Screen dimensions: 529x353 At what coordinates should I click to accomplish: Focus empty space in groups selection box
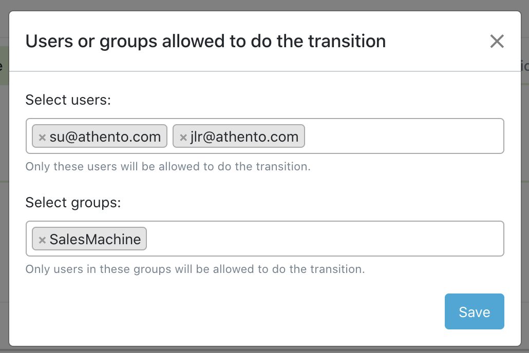click(x=324, y=239)
